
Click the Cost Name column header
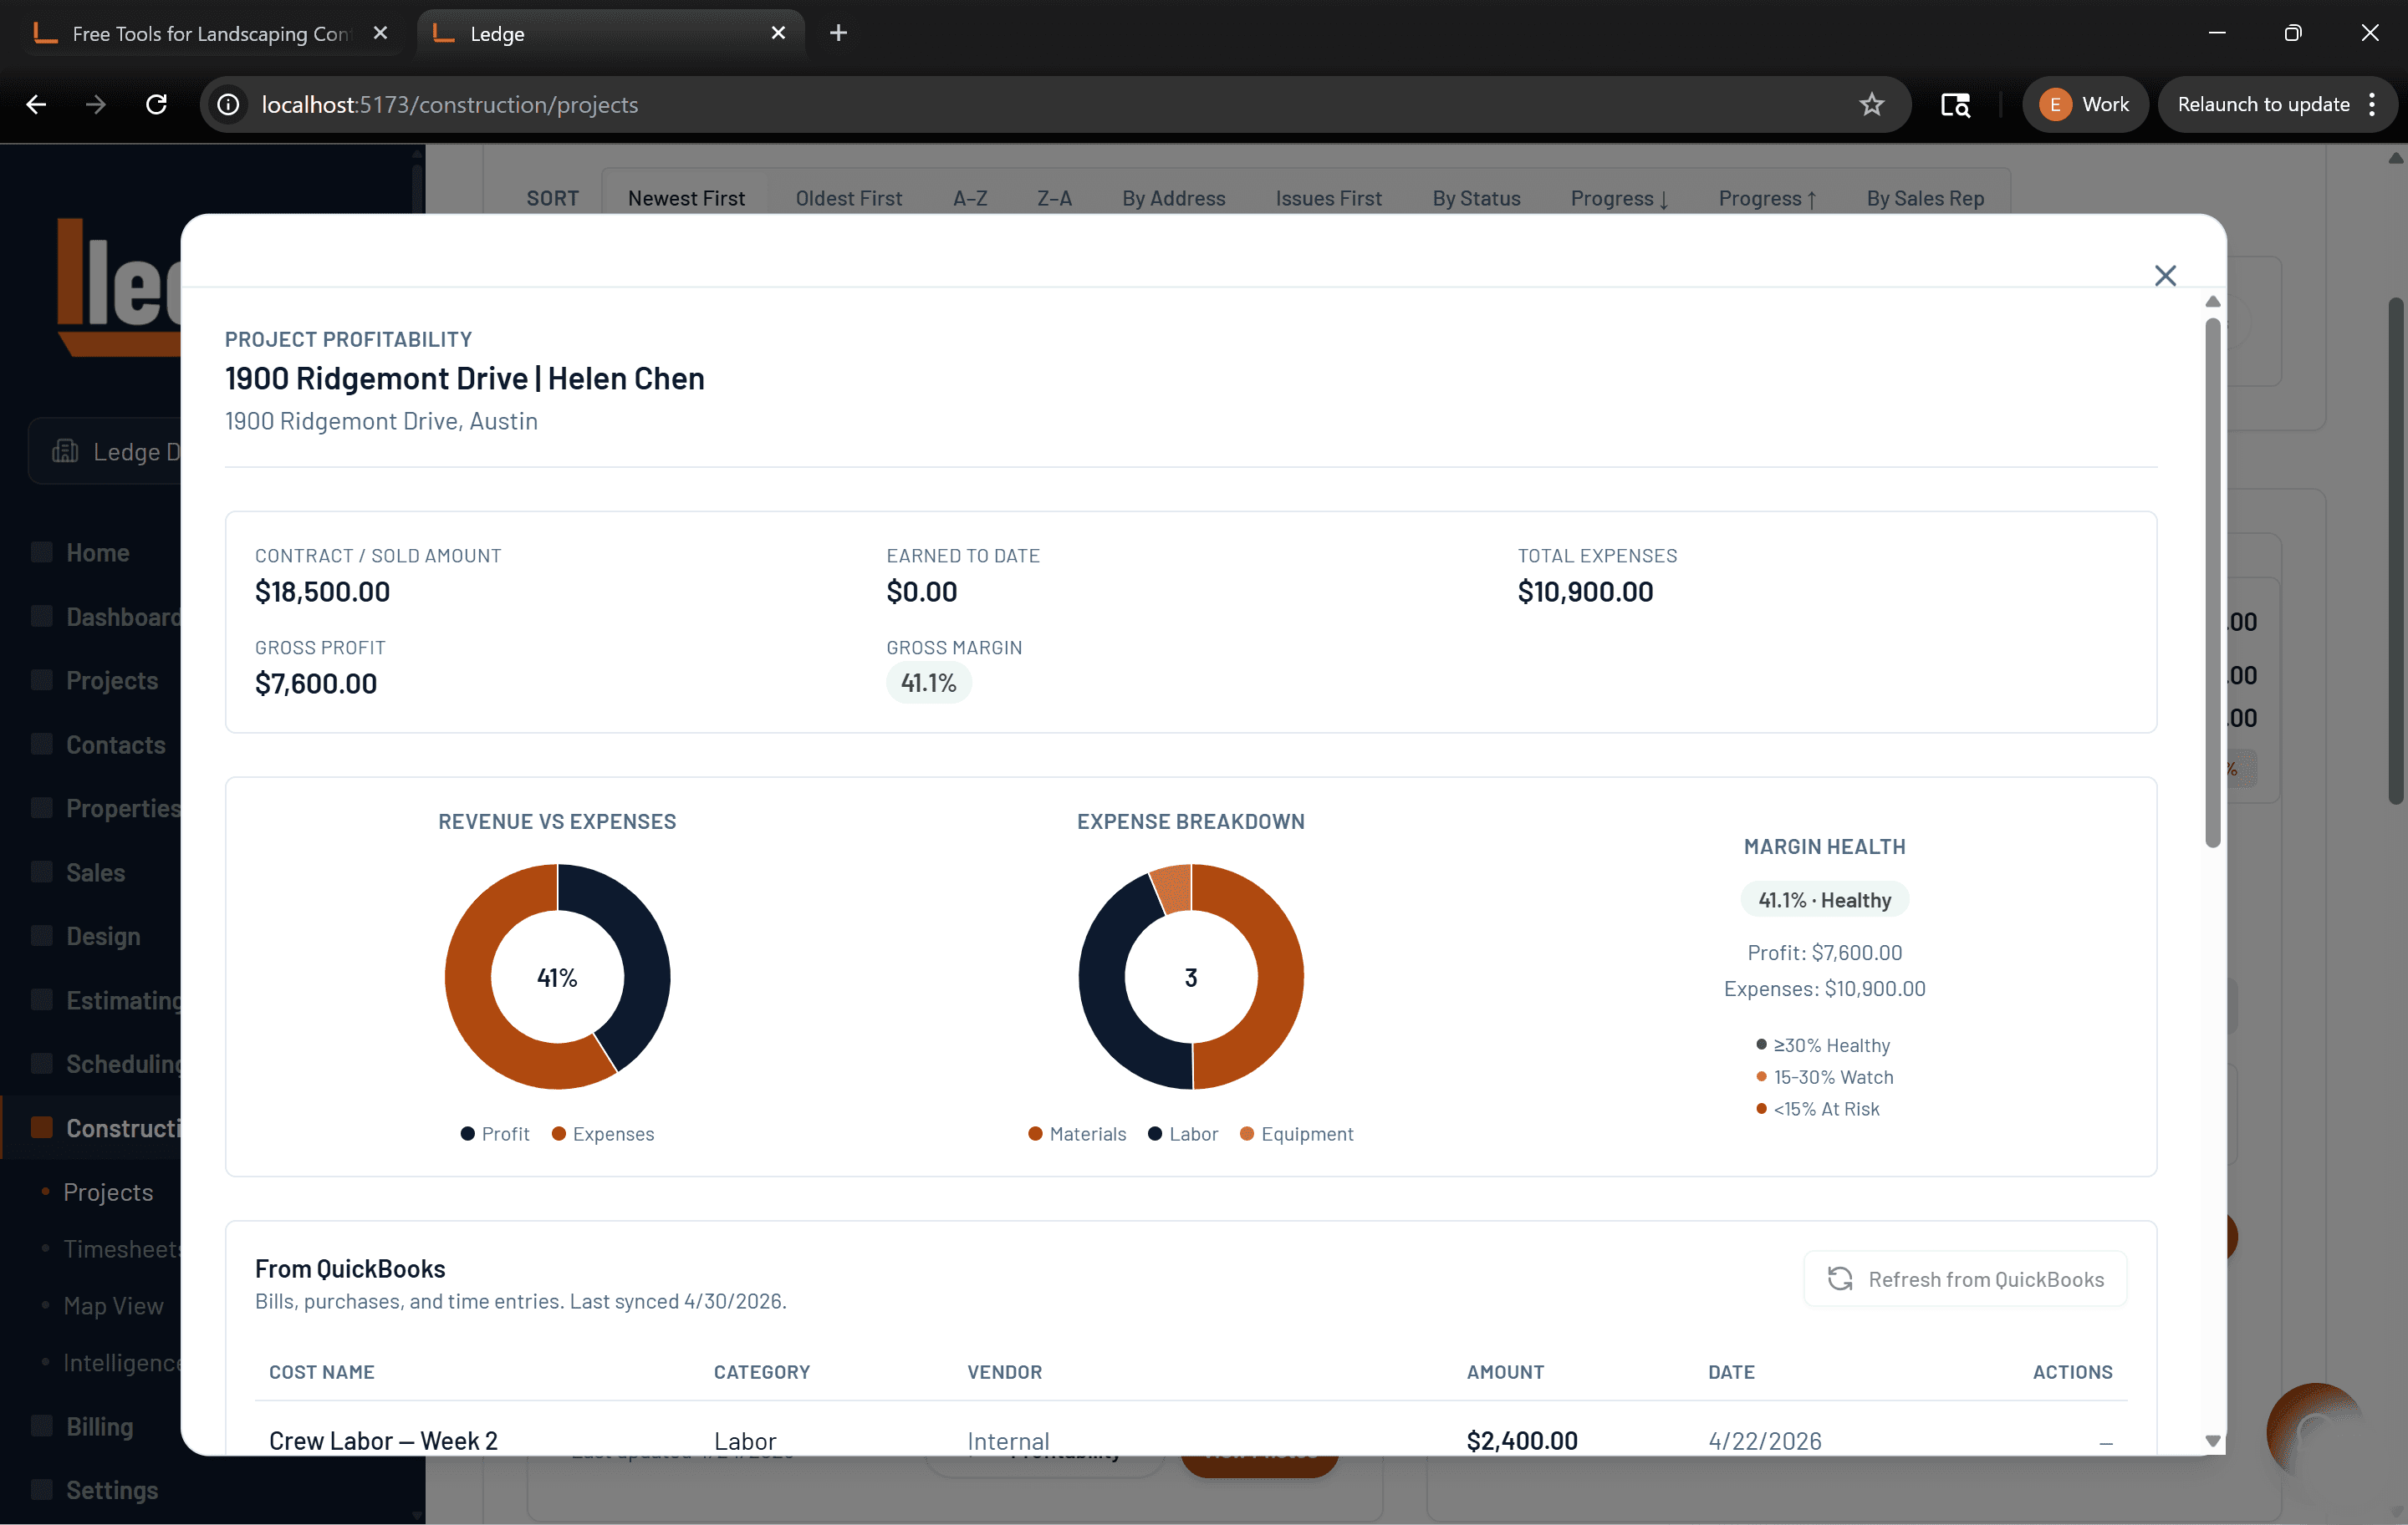click(x=322, y=1372)
